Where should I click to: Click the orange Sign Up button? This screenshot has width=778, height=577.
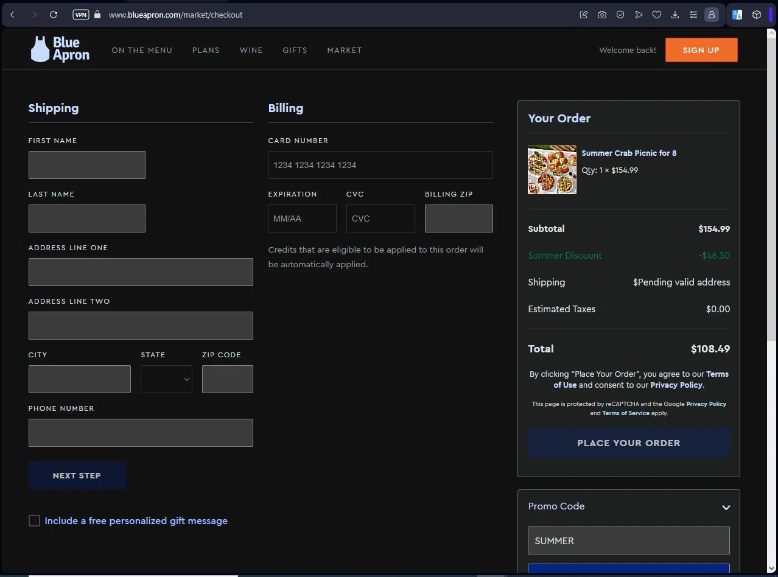tap(701, 51)
